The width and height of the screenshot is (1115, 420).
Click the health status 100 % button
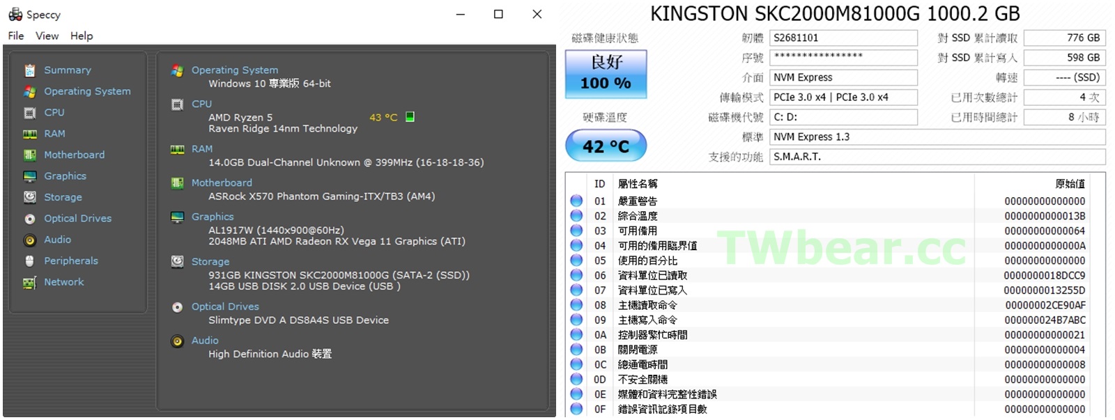click(606, 73)
